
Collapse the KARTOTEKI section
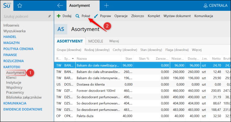click(x=12, y=67)
